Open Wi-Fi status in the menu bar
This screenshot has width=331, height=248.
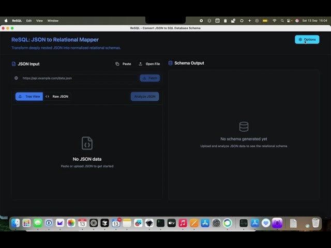274,21
